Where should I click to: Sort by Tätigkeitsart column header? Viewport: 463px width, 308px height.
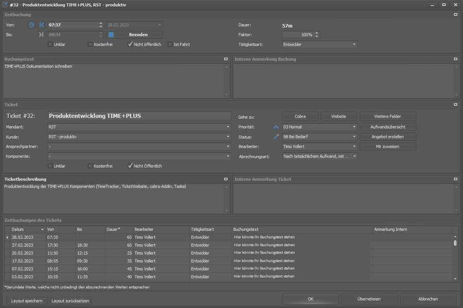211,229
